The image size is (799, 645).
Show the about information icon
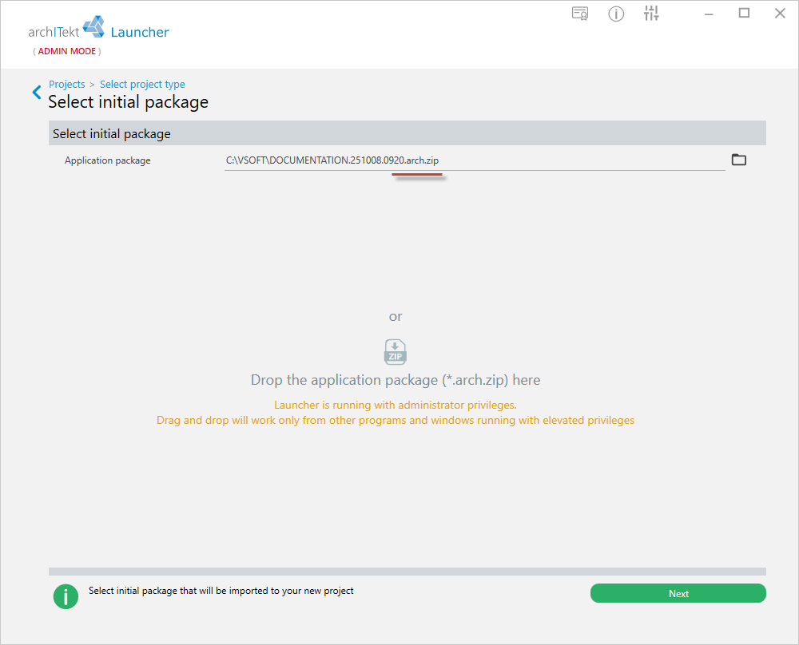tap(616, 14)
